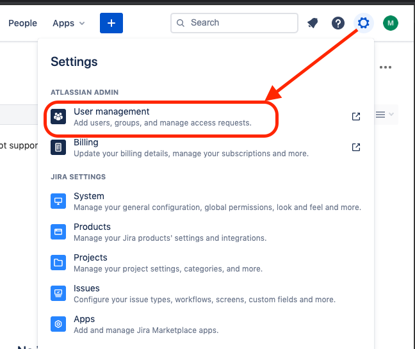Open Products Jira settings entry
The height and width of the screenshot is (349, 415).
[206, 232]
